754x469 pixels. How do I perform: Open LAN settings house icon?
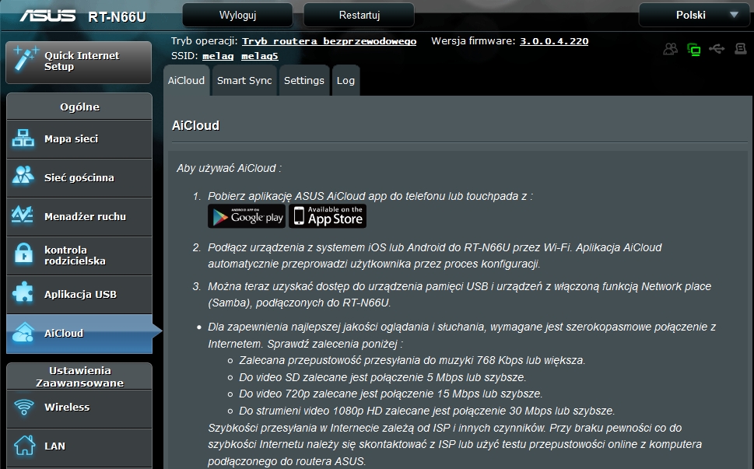coord(24,446)
